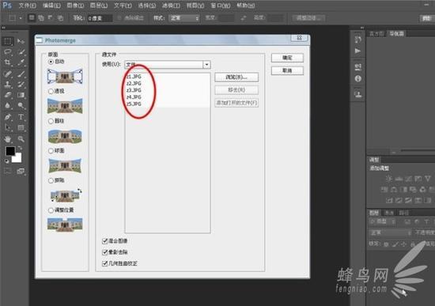Screen dimensions: 435x306
Task: Select the Brush tool
Action: (x=21, y=74)
